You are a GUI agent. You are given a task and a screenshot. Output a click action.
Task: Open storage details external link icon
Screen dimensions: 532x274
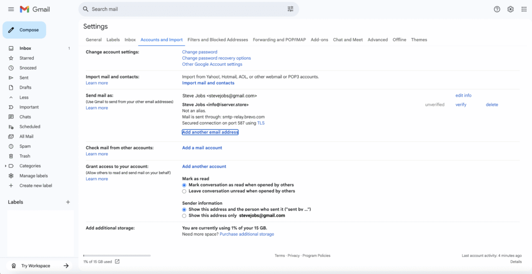click(117, 262)
